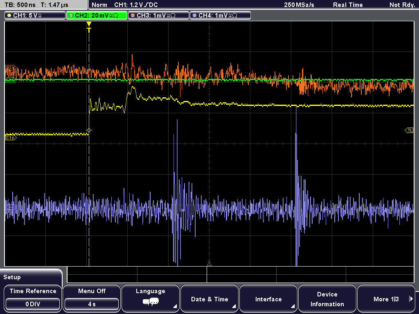Open the Date & Time submenu
The width and height of the screenshot is (419, 314).
pyautogui.click(x=209, y=298)
